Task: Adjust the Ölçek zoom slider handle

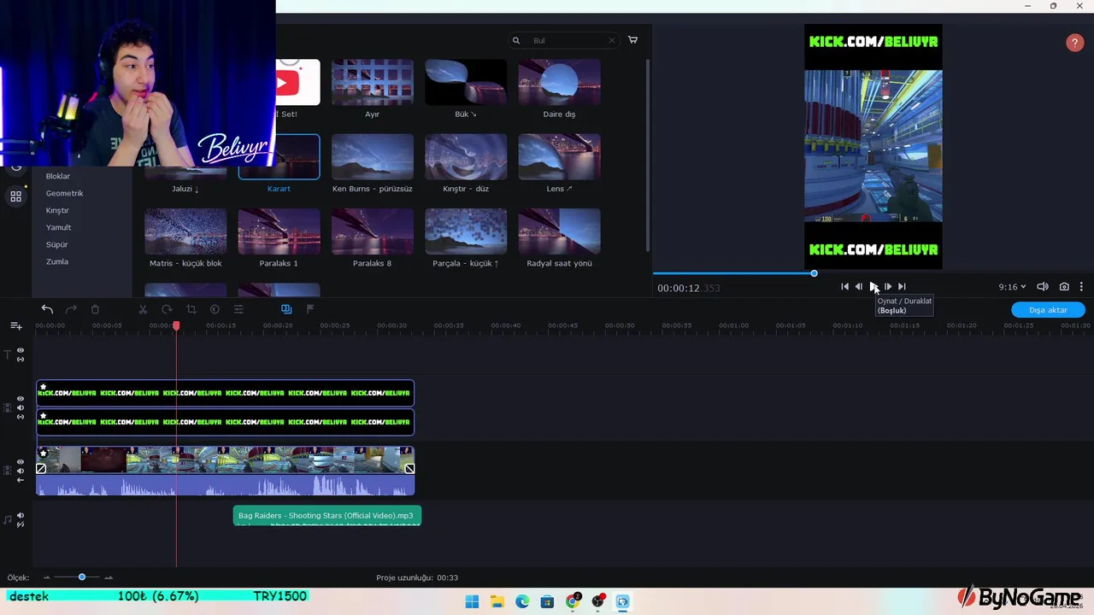Action: (82, 577)
